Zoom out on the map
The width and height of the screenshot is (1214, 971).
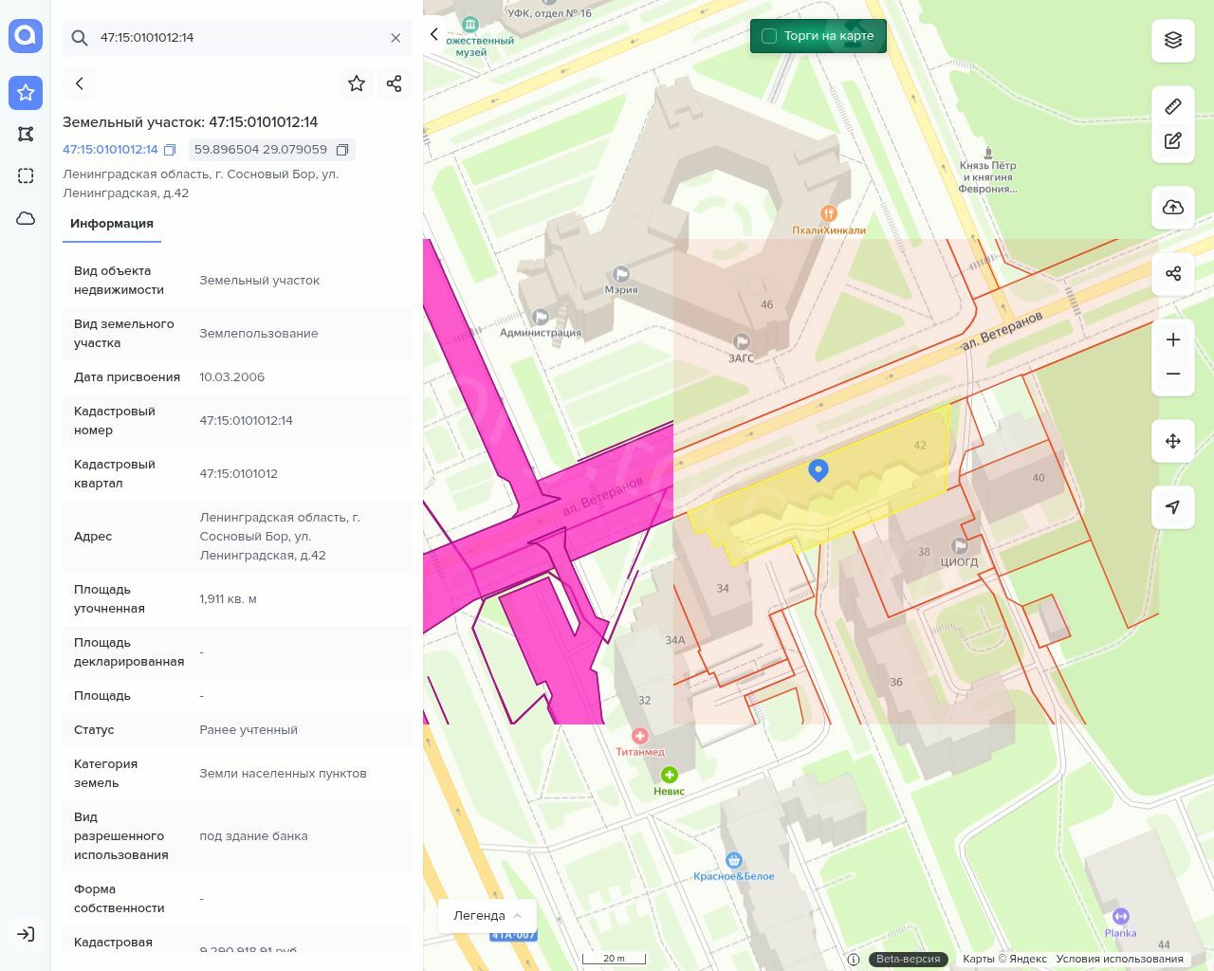point(1173,374)
